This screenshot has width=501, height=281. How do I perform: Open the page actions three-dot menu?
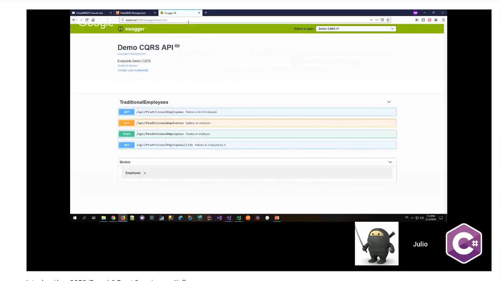[x=377, y=20]
